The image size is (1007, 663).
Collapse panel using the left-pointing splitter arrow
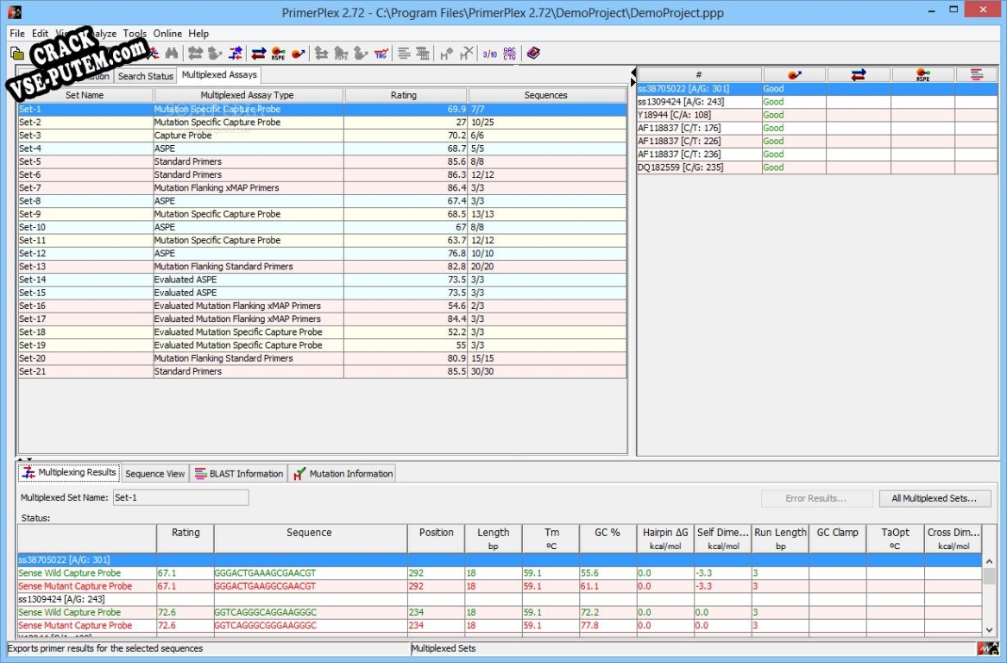633,73
